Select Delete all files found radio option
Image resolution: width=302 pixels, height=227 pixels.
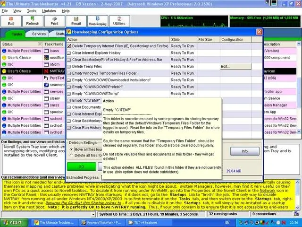pos(71,156)
